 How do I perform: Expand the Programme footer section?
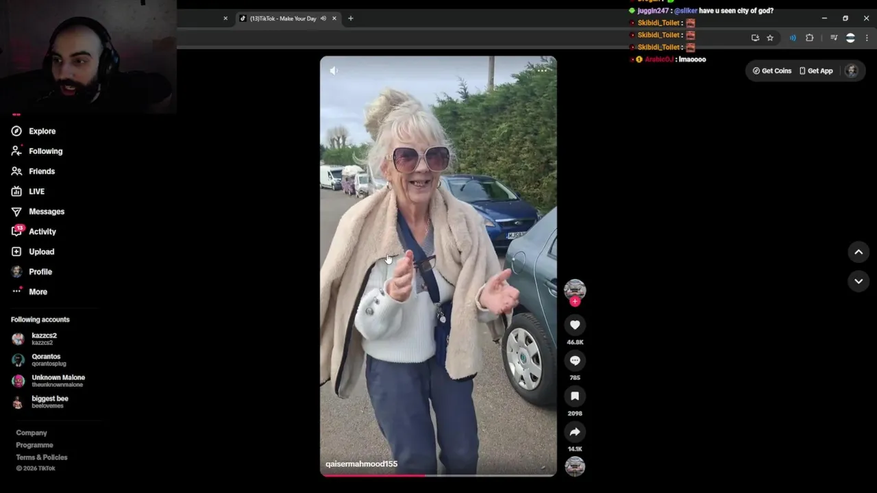click(34, 445)
